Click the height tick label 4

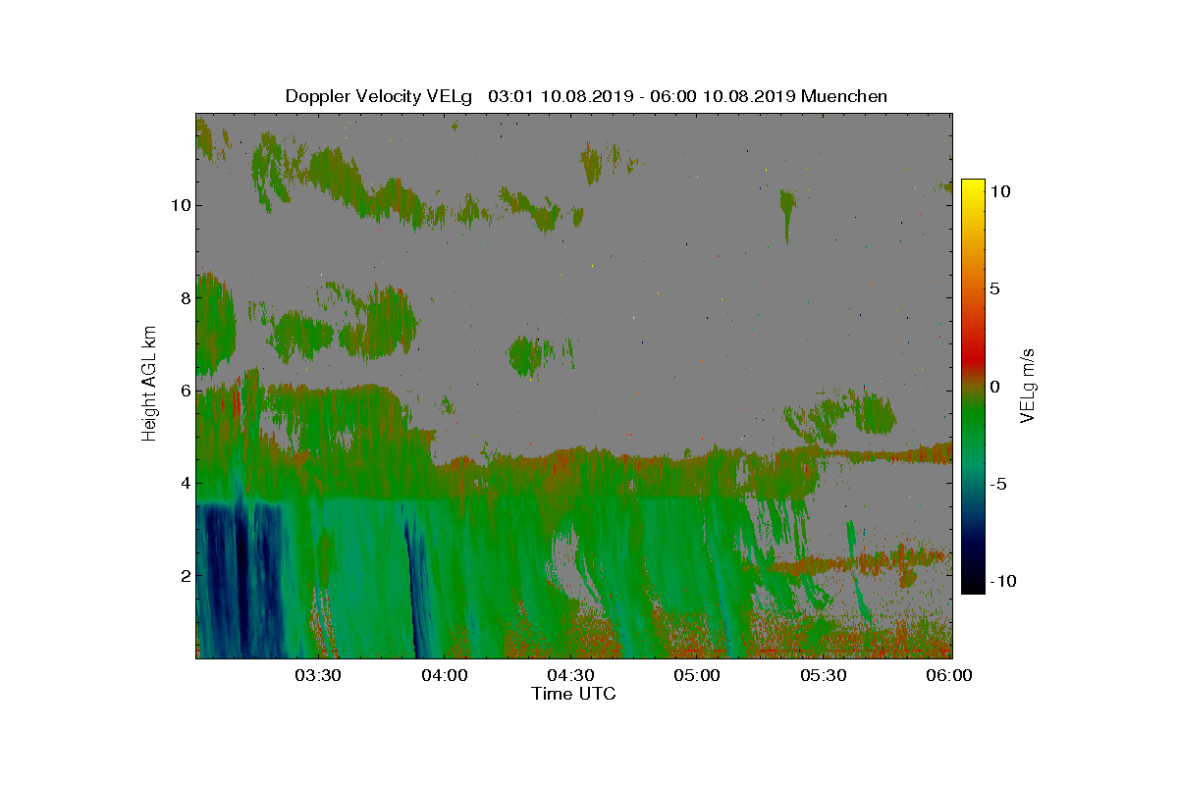pyautogui.click(x=185, y=483)
